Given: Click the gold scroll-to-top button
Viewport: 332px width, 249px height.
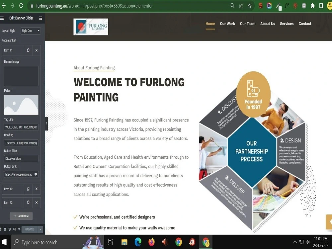Looking at the screenshot, I should point(329,222).
